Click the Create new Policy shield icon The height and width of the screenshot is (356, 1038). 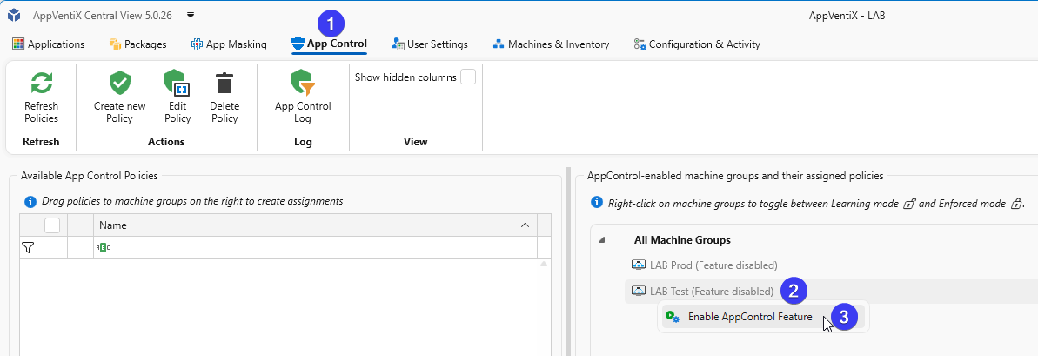pos(120,84)
